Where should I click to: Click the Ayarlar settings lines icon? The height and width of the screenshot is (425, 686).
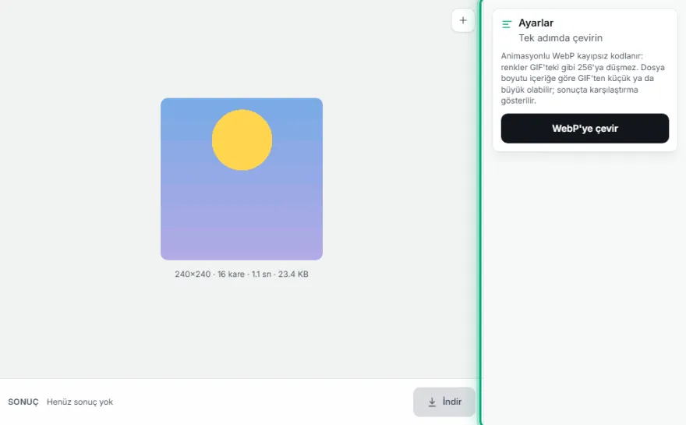(x=507, y=24)
